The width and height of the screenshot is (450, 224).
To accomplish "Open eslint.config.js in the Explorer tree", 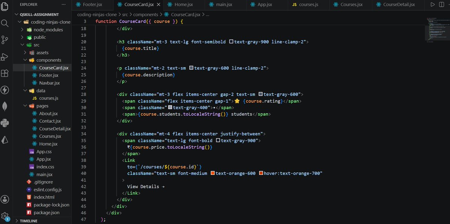I will pos(47,189).
